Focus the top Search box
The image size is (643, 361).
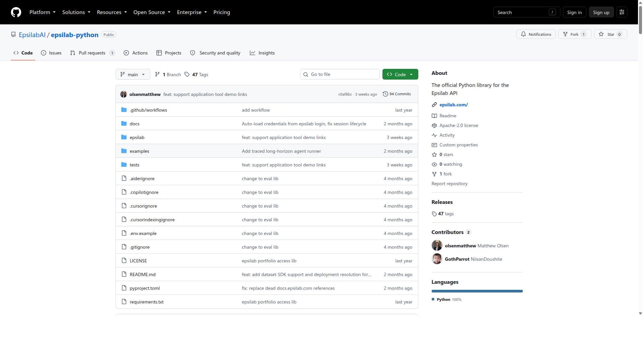coord(526,12)
